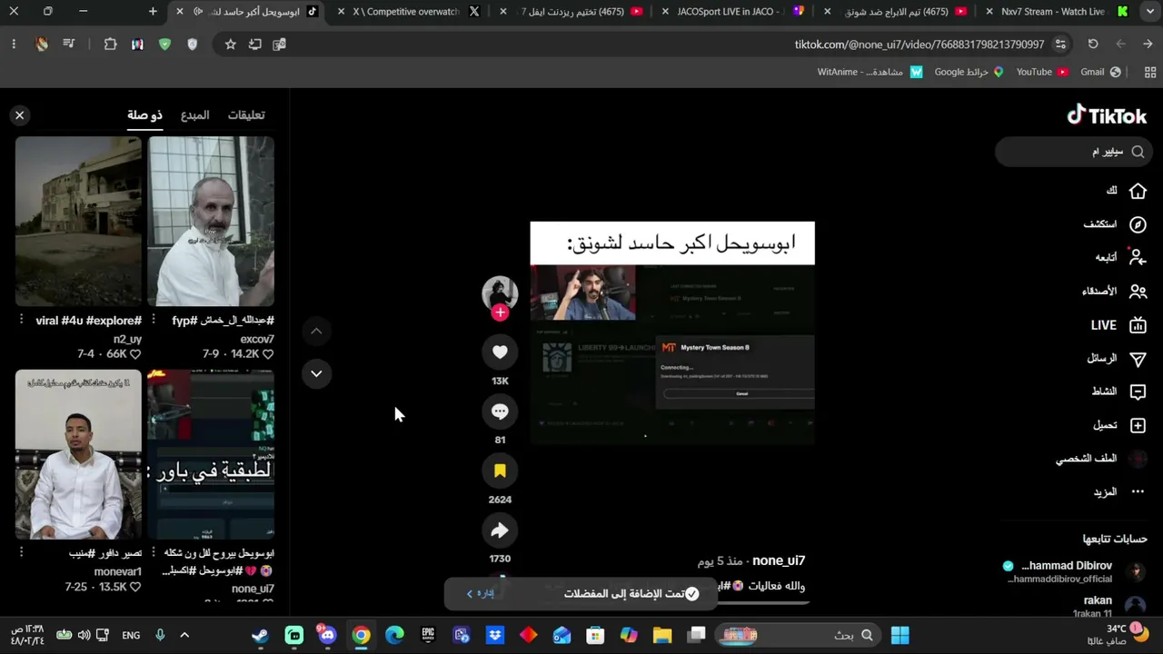
Task: Open the النشاط activity inbox
Action: point(1118,391)
